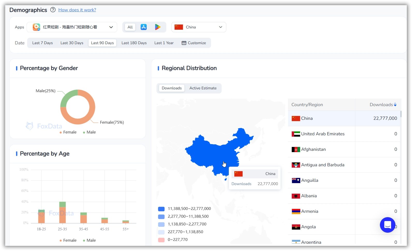Screen dimensions: 412x251
Task: Open the Demographics help question-mark icon
Action: point(53,10)
